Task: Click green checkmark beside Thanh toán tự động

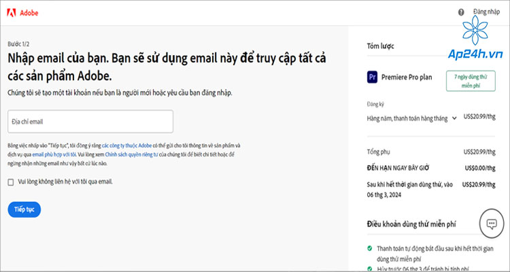Action: point(369,249)
